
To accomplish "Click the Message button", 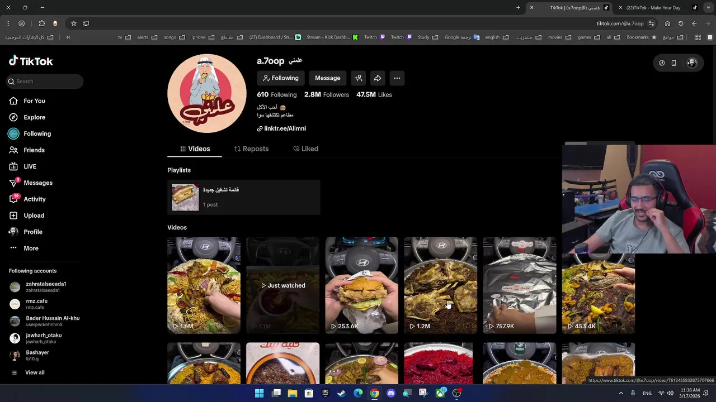I will tap(328, 78).
